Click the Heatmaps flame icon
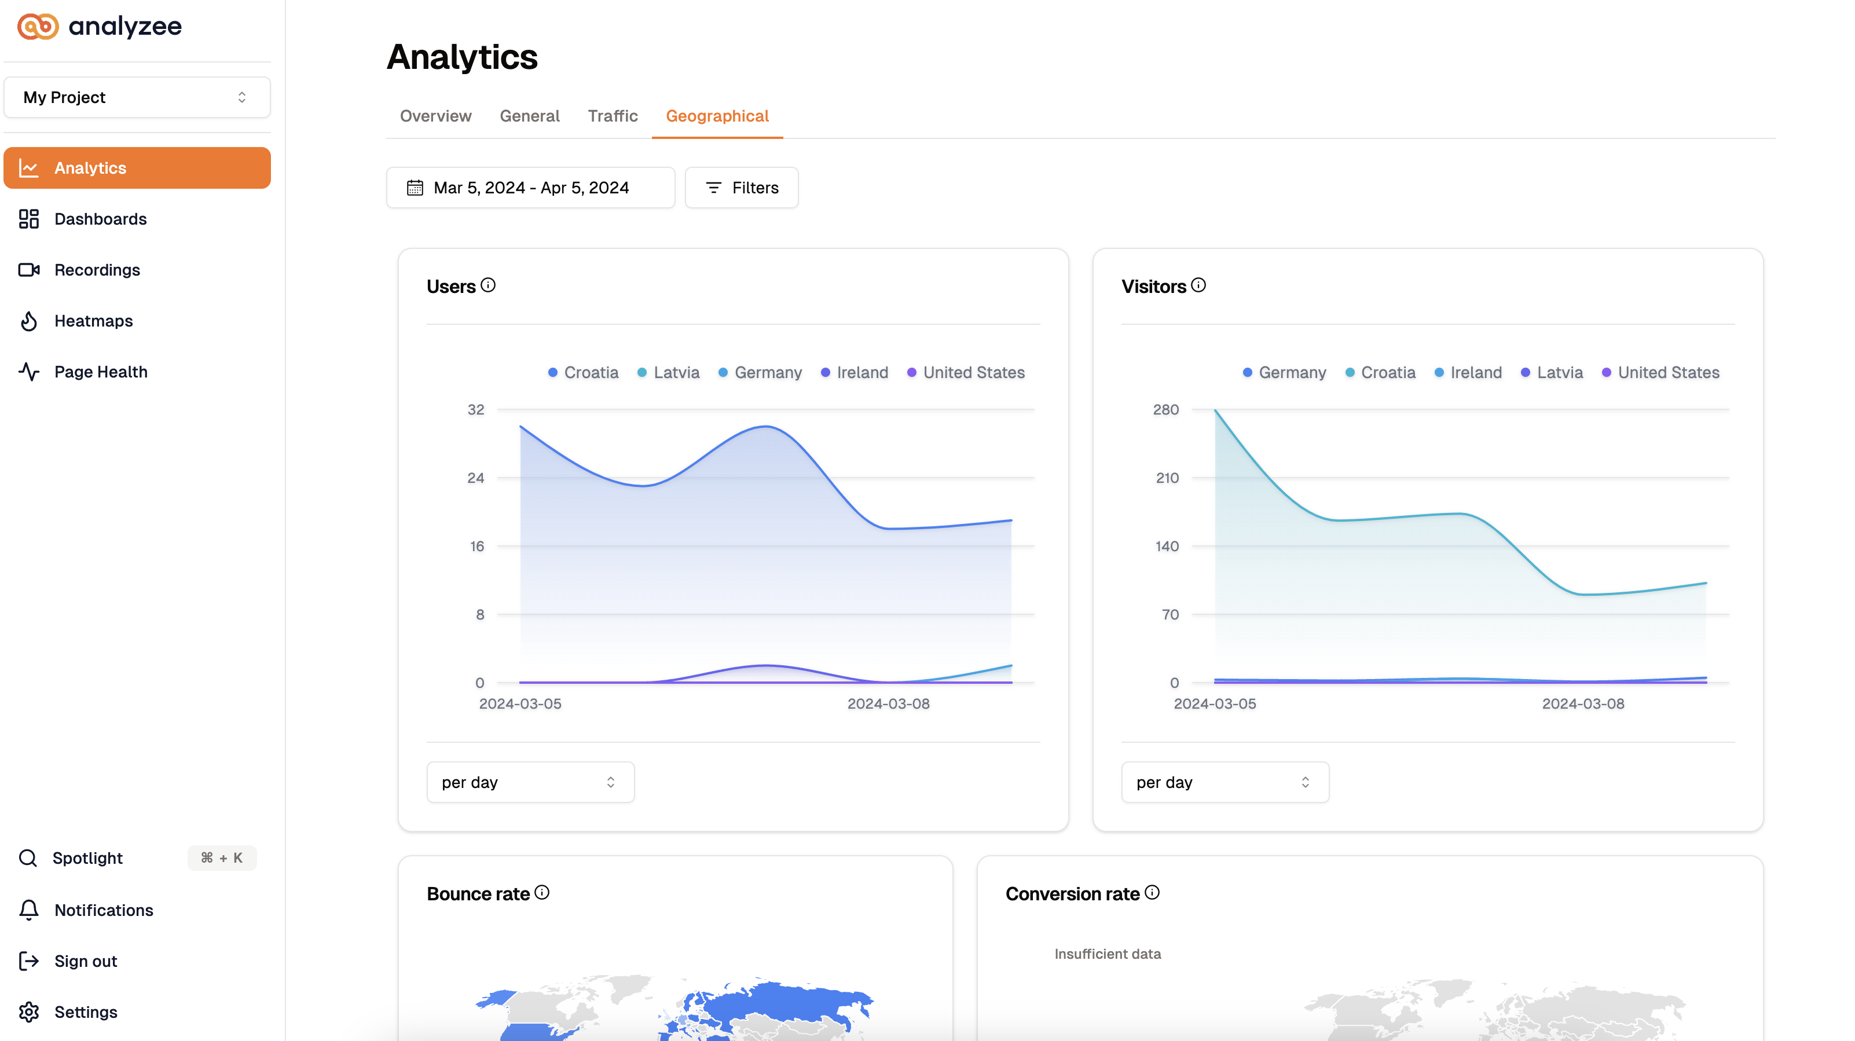The height and width of the screenshot is (1041, 1855). [x=29, y=321]
